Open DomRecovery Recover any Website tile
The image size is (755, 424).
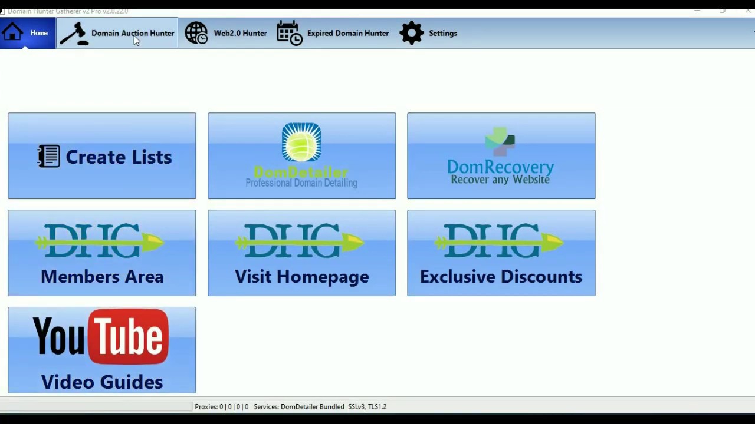click(501, 156)
